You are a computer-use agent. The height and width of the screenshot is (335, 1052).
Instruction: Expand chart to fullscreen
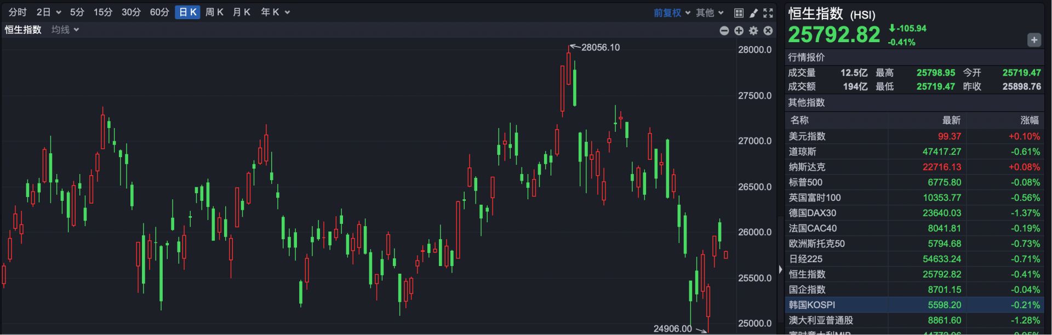(x=768, y=13)
